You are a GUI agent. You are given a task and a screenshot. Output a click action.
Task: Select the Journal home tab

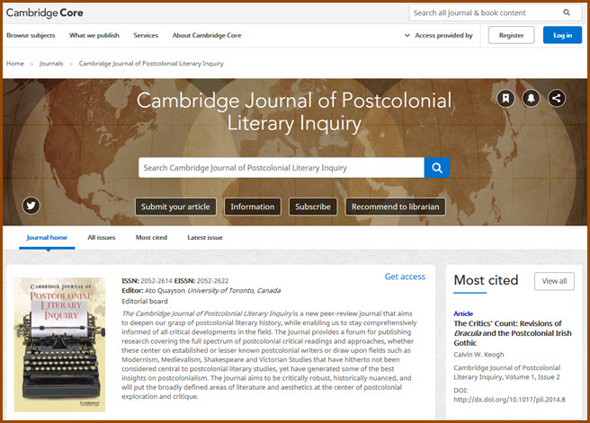pyautogui.click(x=47, y=237)
